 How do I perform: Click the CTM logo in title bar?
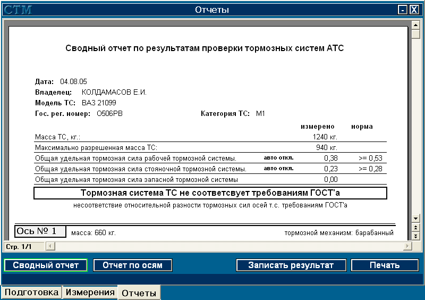tap(18, 10)
